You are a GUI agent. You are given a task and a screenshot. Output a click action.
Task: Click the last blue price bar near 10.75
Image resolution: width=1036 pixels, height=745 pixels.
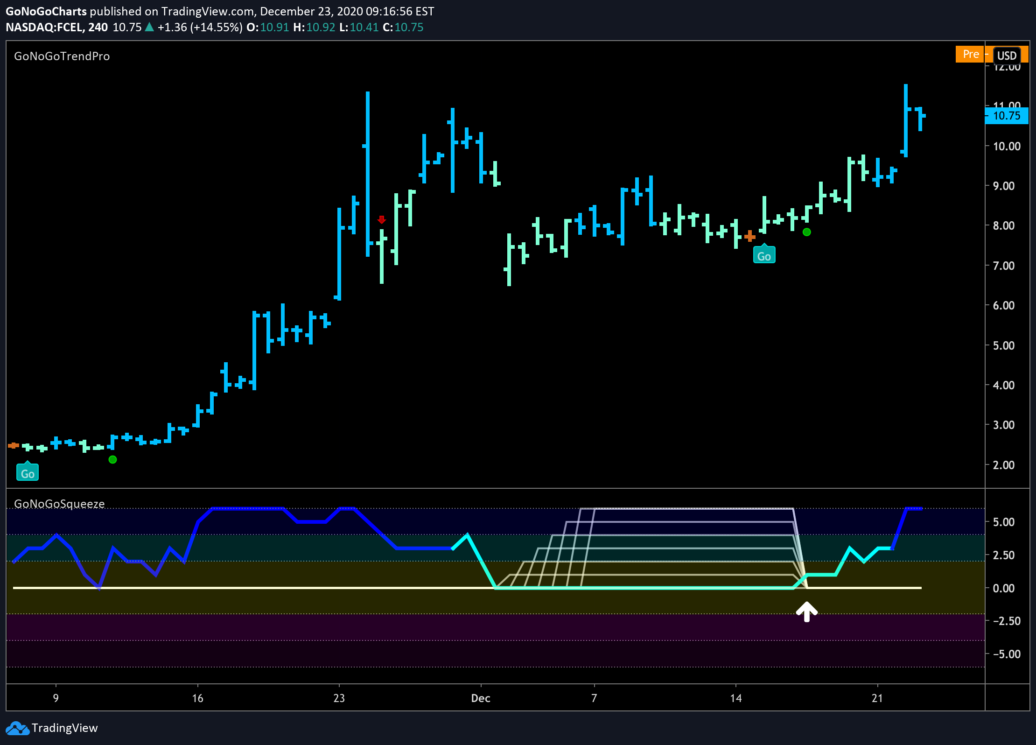[920, 119]
